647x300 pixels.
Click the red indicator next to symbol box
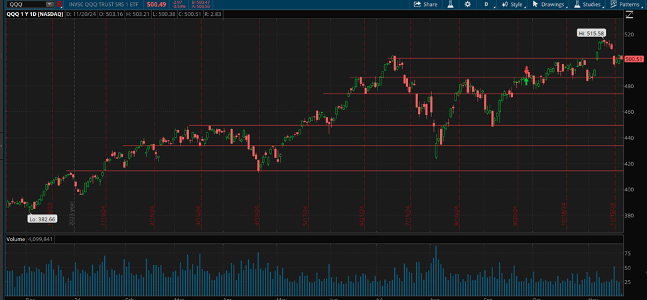pos(59,4)
